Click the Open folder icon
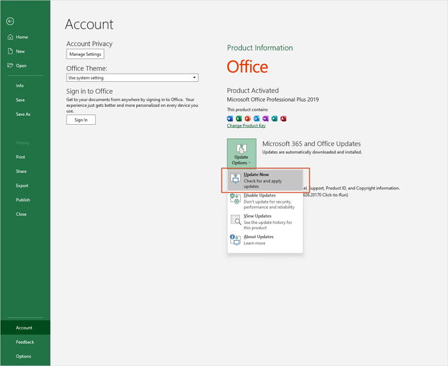Image resolution: width=448 pixels, height=366 pixels. pos(10,65)
